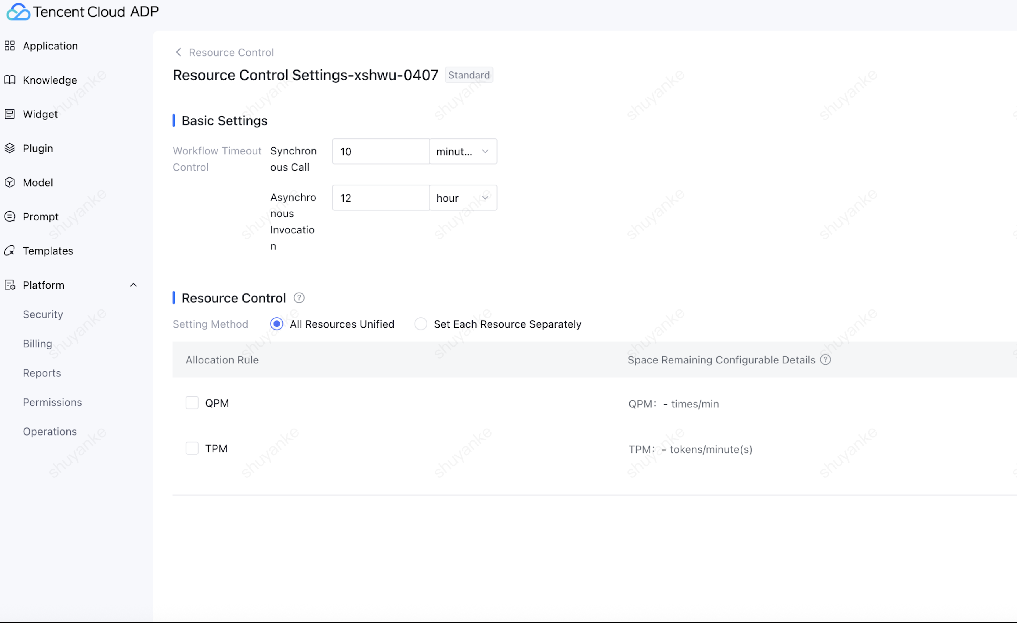Image resolution: width=1017 pixels, height=623 pixels.
Task: Collapse the Platform menu section
Action: pyautogui.click(x=133, y=285)
